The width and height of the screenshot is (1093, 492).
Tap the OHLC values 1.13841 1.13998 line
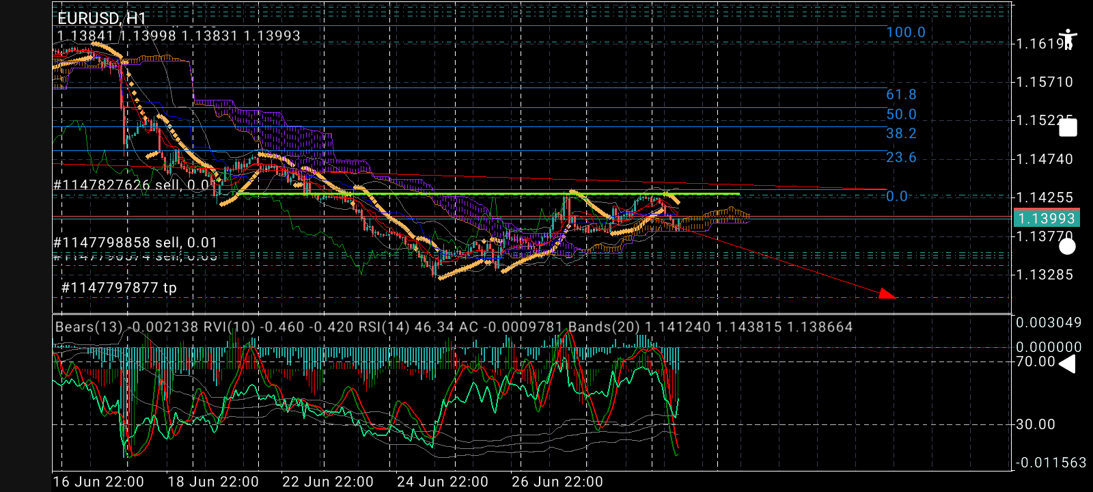pos(179,36)
